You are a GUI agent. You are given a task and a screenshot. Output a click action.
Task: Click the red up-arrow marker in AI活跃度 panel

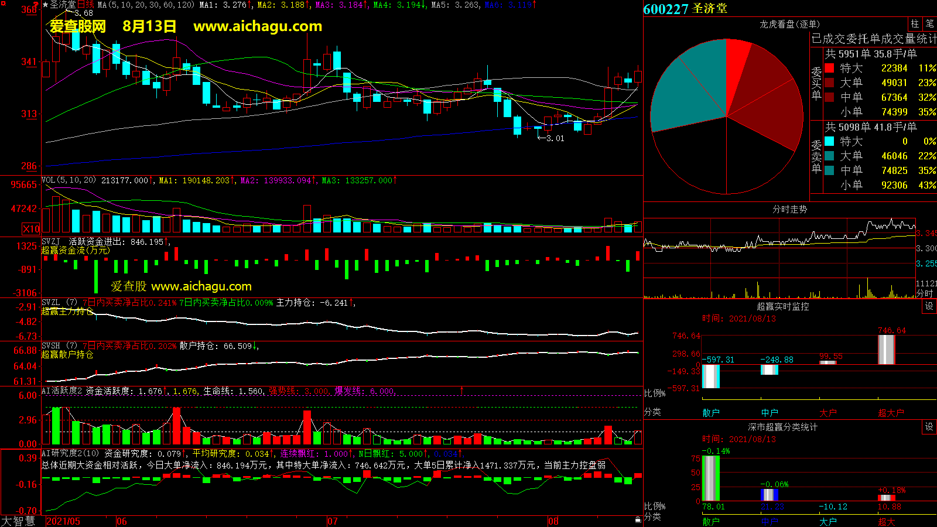[461, 390]
